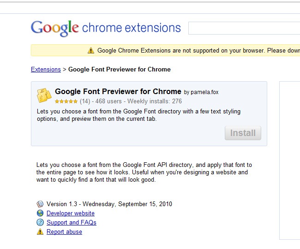Click the Google logo
Screen dimensions: 300x249
[x=55, y=28]
